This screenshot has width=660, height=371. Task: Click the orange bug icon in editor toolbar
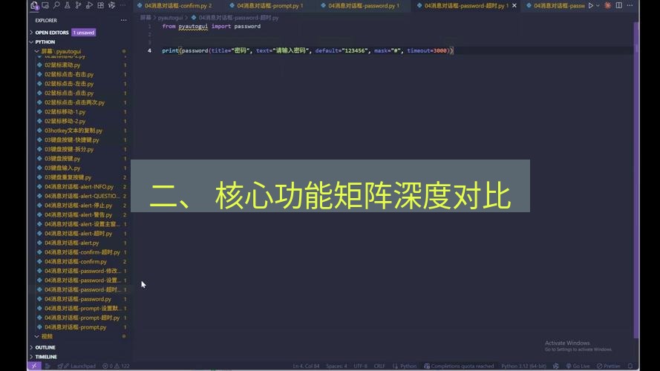[x=608, y=5]
